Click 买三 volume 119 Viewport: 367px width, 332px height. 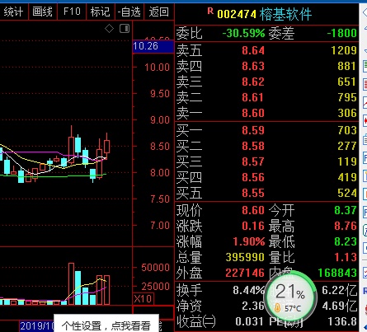[347, 161]
